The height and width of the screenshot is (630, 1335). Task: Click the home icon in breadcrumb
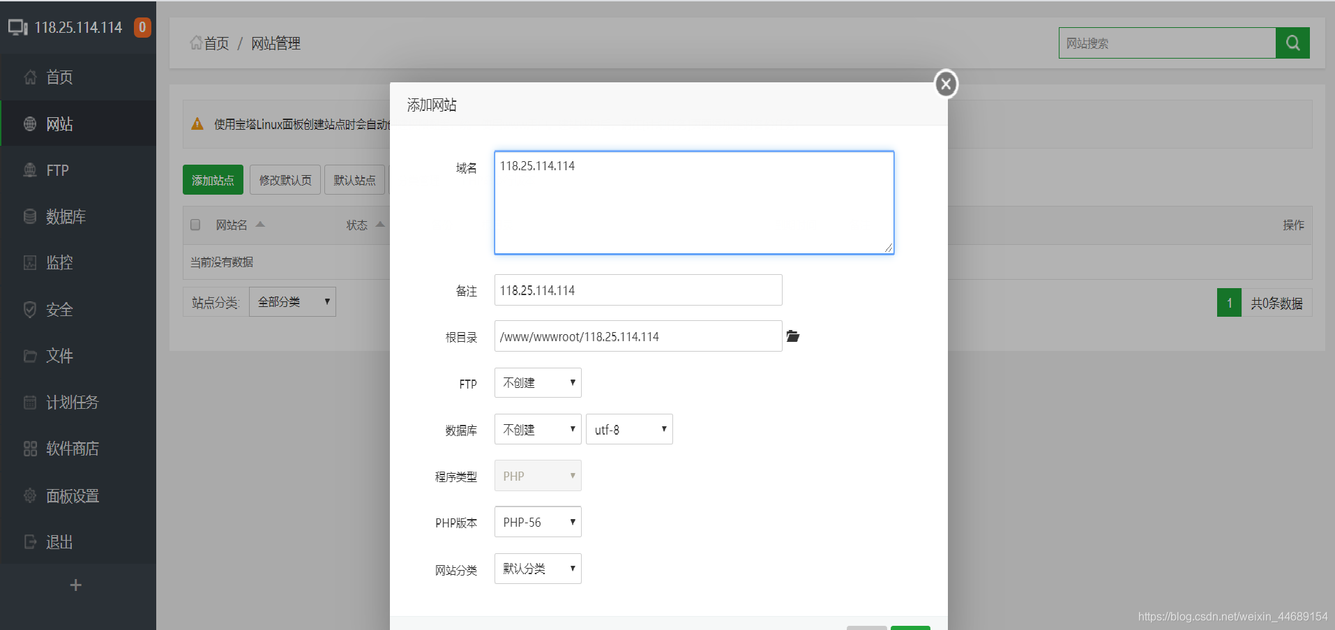click(x=196, y=43)
